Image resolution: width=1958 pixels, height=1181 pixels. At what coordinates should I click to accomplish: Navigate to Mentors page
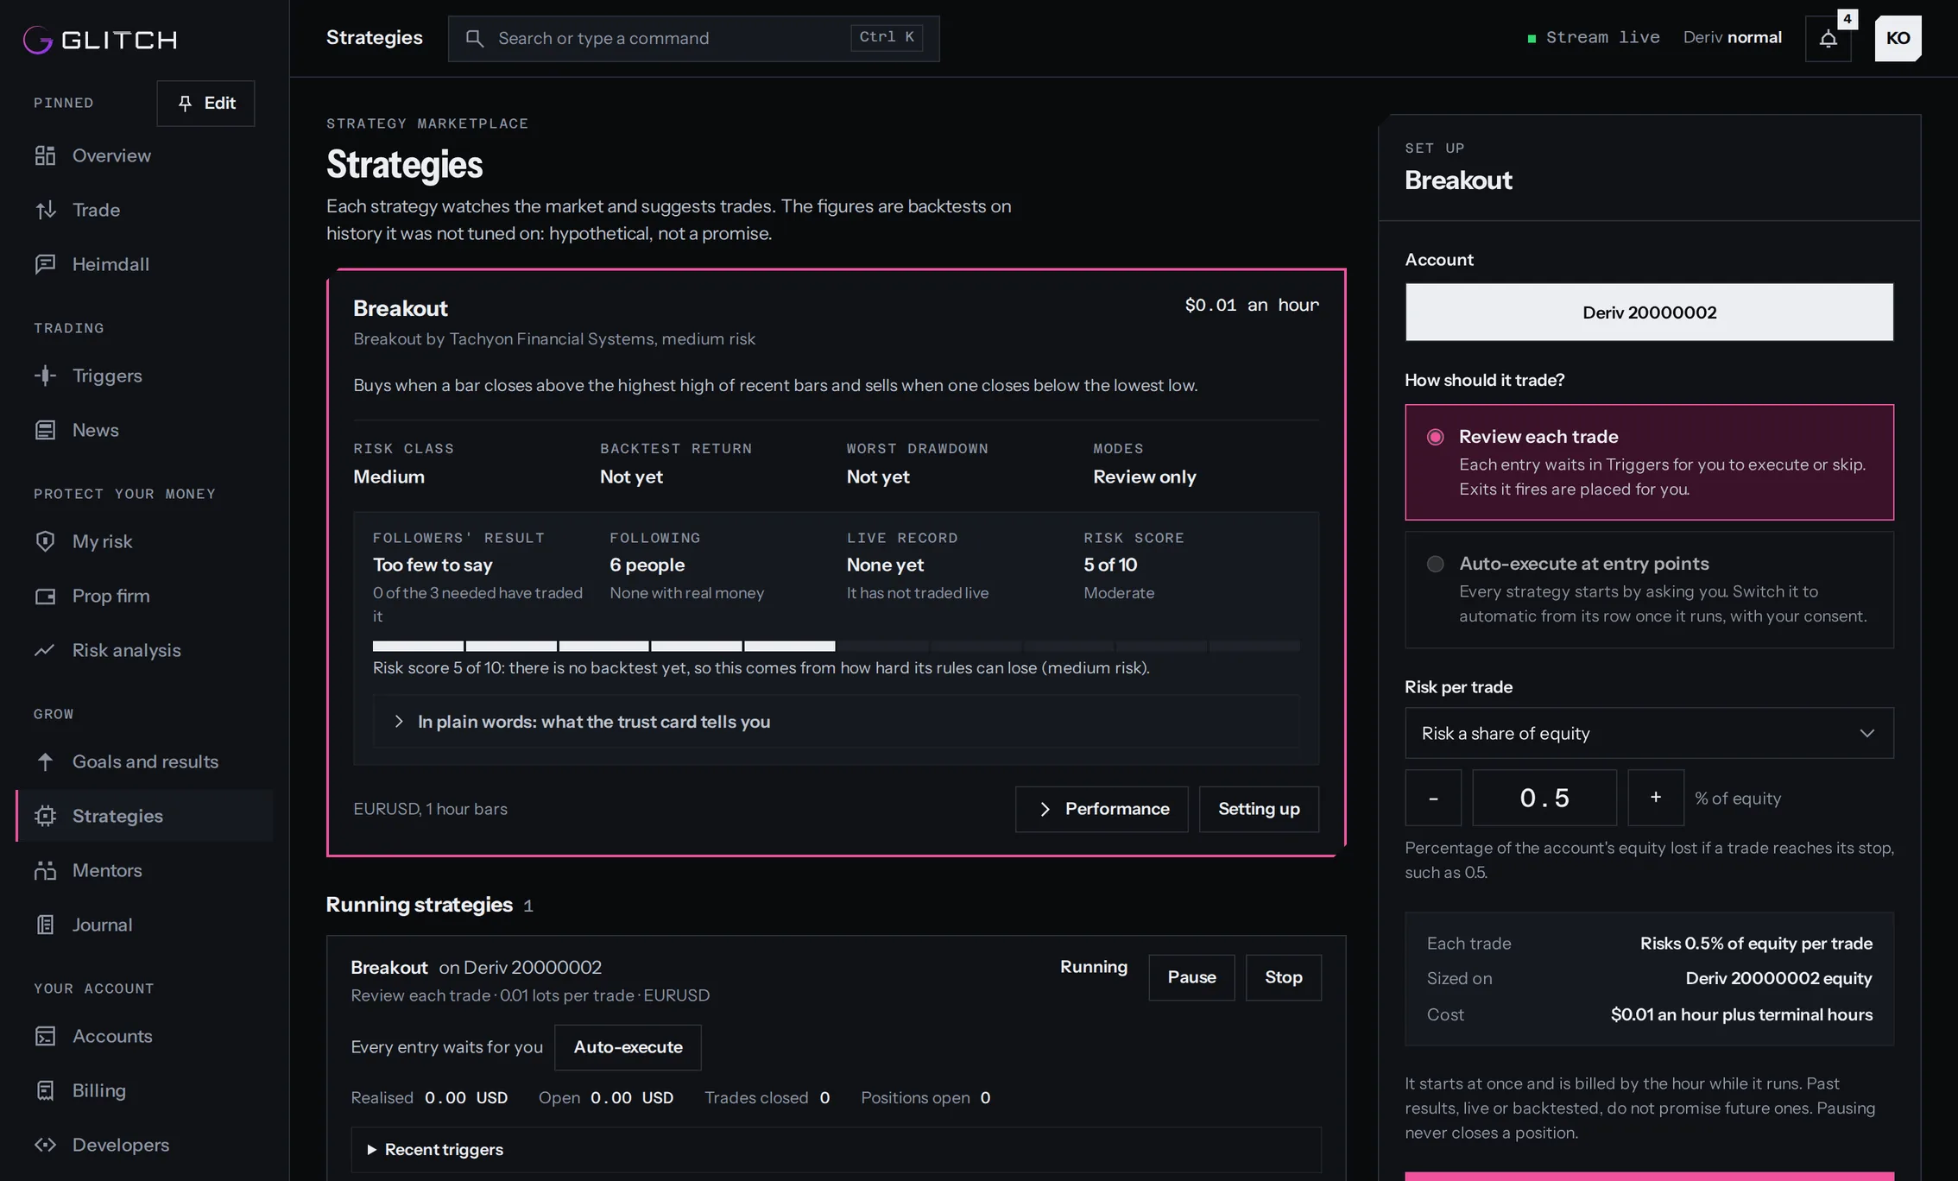tap(144, 870)
